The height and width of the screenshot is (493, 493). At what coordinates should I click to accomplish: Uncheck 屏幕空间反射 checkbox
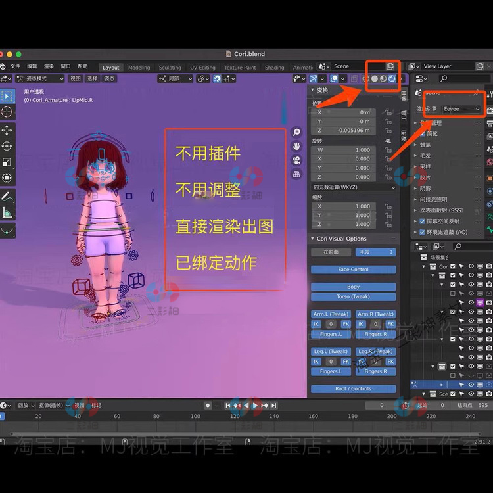pos(422,222)
